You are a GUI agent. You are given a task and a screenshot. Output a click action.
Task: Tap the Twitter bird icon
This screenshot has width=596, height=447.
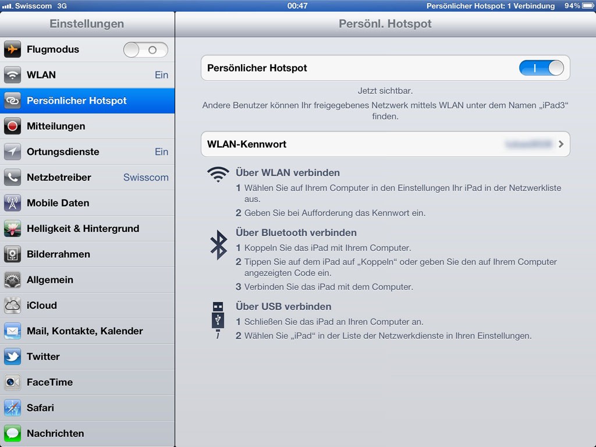[x=12, y=357]
